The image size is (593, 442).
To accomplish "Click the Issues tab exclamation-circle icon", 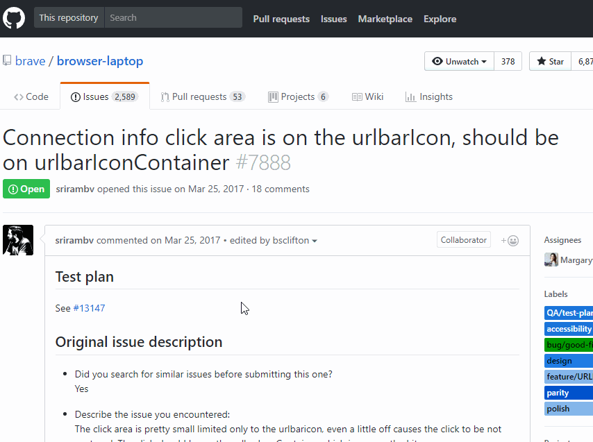I will (x=75, y=97).
